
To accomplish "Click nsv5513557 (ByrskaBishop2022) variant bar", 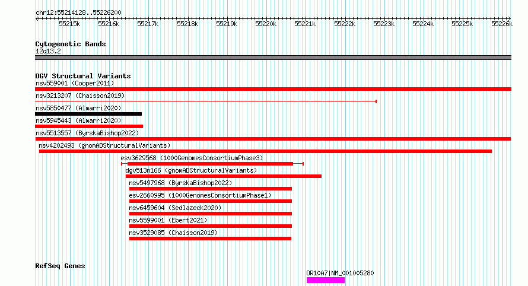I will point(273,139).
